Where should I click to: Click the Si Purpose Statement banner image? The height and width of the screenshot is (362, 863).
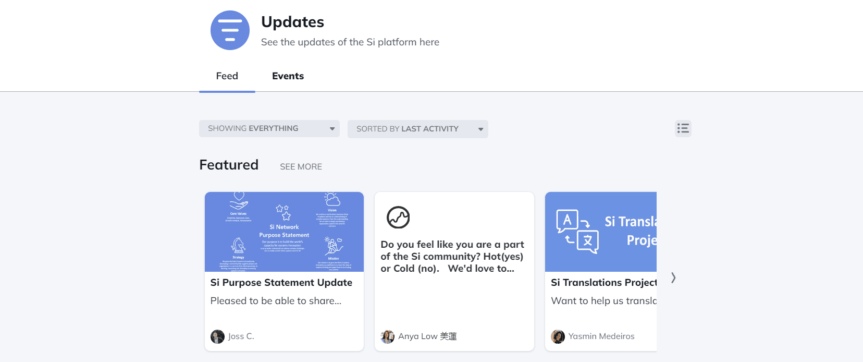[x=284, y=232]
